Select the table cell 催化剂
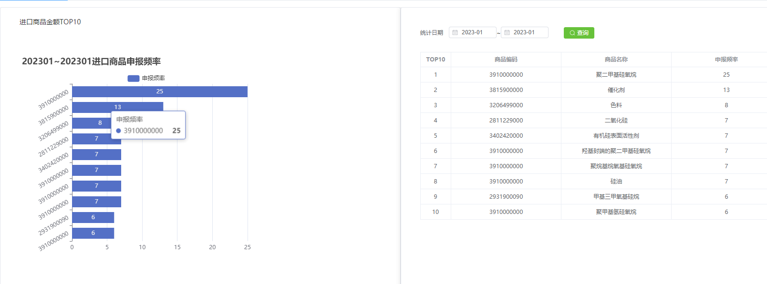The width and height of the screenshot is (767, 284). [x=616, y=90]
